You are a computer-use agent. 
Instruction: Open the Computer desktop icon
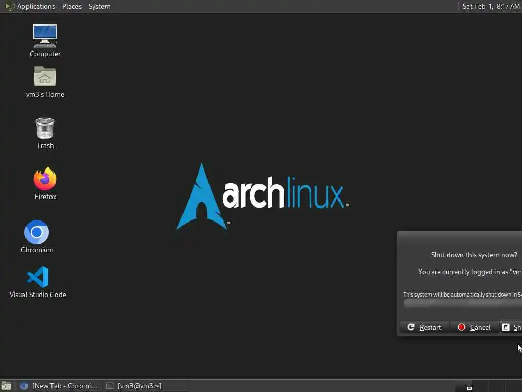[x=45, y=41]
